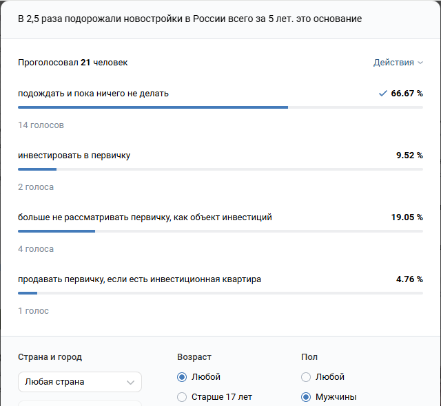Click the 9.52 % result progress bar
The width and height of the screenshot is (441, 406).
pyautogui.click(x=220, y=169)
